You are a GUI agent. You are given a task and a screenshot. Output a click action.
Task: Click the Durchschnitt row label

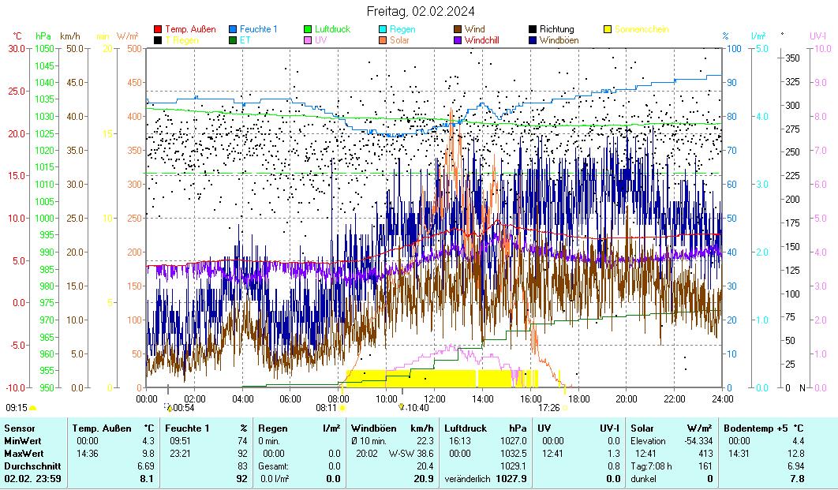pyautogui.click(x=32, y=466)
